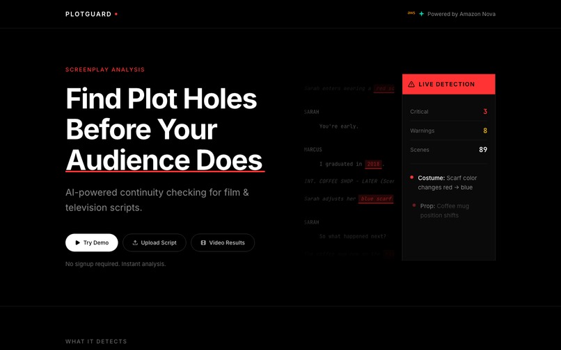Click the LIVE DETECTION header
561x350 pixels.
click(x=449, y=84)
